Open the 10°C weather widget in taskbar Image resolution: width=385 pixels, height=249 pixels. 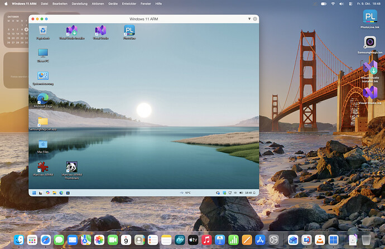(185, 193)
